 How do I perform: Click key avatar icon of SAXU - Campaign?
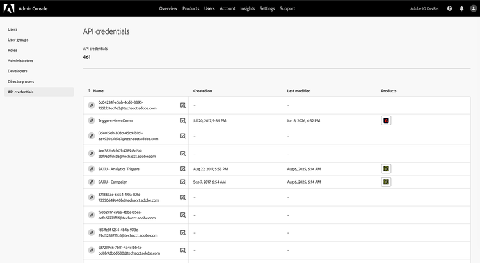[92, 182]
